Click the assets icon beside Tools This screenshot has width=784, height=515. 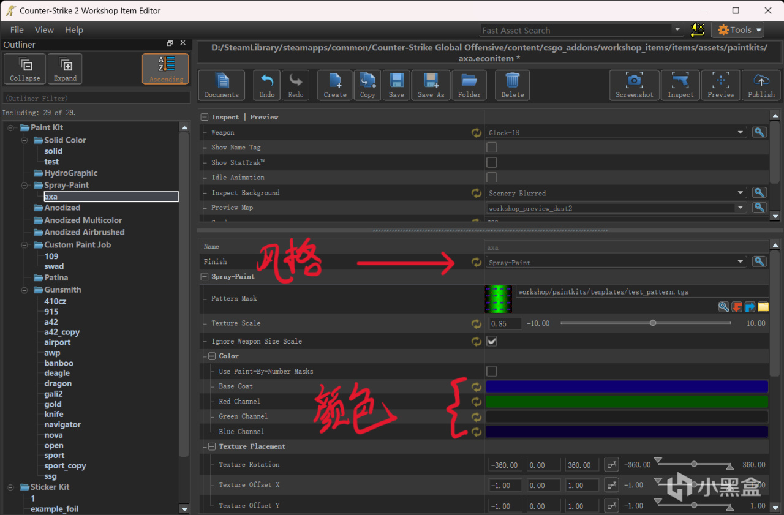tap(697, 29)
